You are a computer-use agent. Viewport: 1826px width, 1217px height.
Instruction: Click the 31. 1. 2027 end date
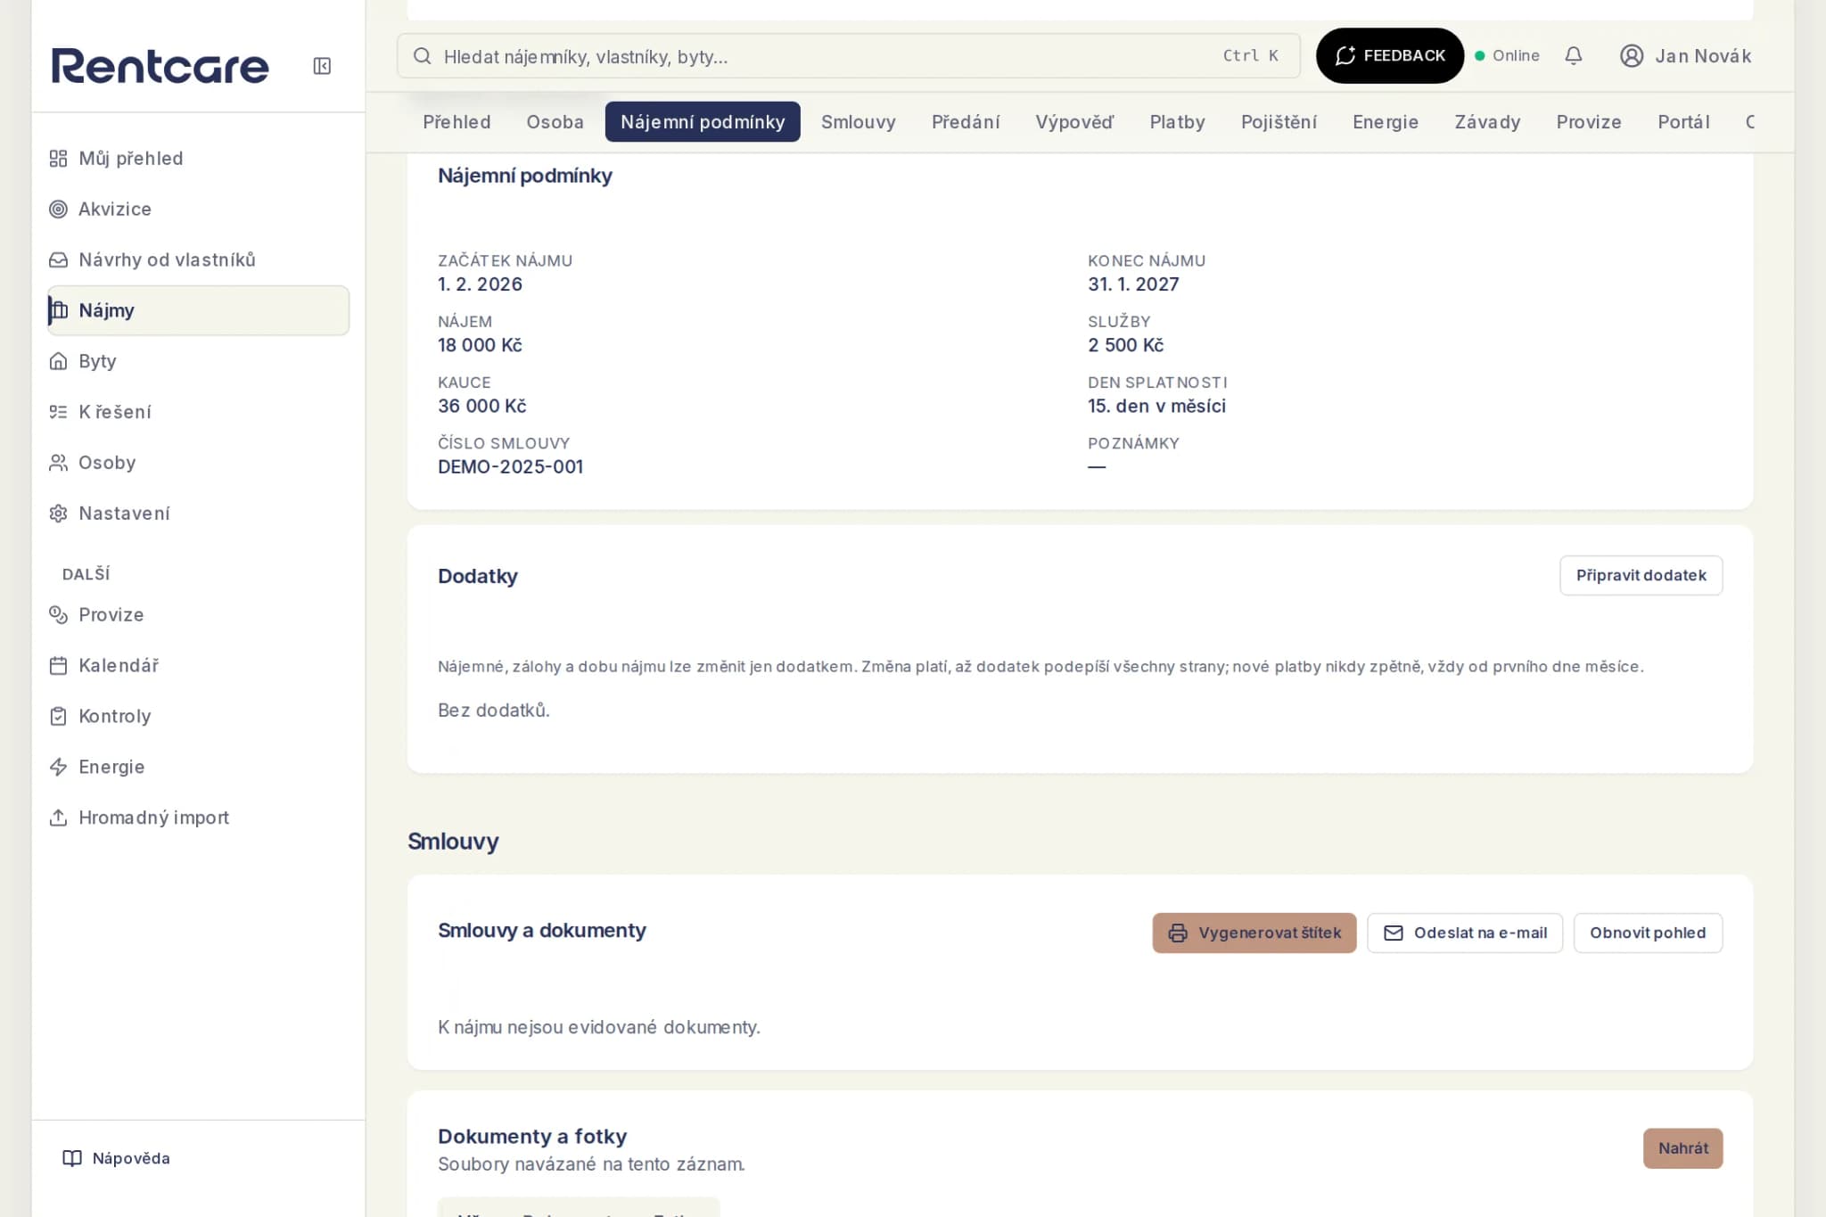[1133, 284]
